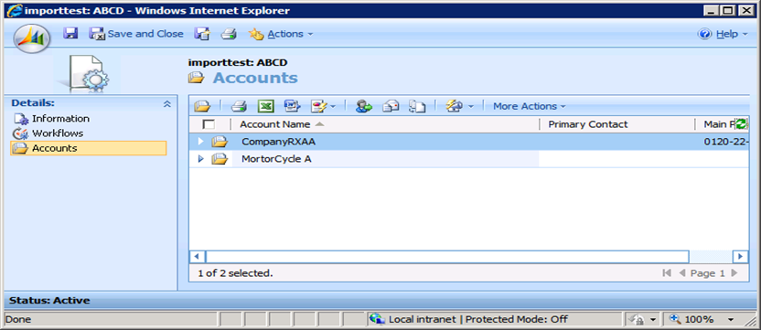Click the Open record folder icon in the grid toolbar

click(x=202, y=106)
